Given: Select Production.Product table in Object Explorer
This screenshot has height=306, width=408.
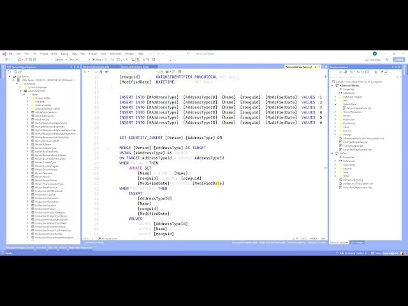Looking at the screenshot, I should click(45, 208).
